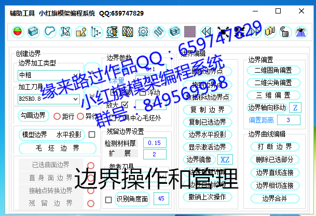Tick the checkbox next to 水平投影
The height and width of the screenshot is (216, 316).
click(x=92, y=134)
